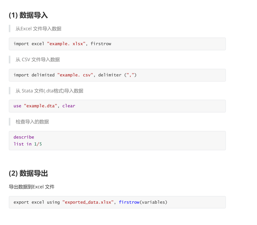Click the blue firstrow keyword in export line

129,202
